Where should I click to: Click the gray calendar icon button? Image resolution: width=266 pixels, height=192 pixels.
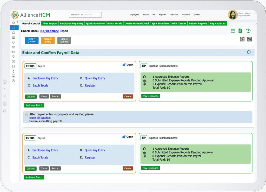click(x=242, y=39)
